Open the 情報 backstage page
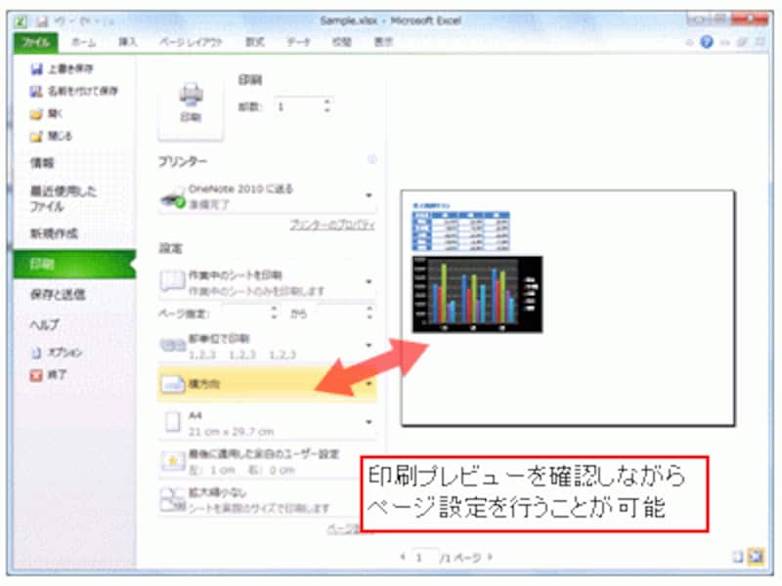Screen dimensions: 782x586 [42, 163]
